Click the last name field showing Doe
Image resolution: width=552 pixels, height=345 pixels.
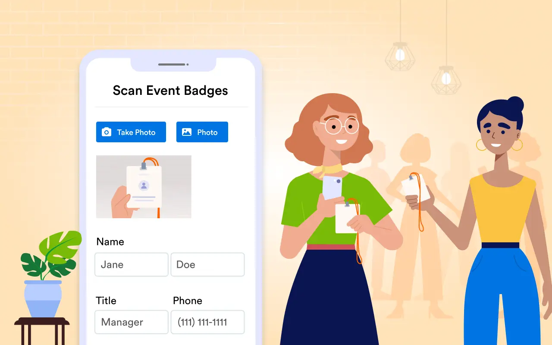[208, 264]
